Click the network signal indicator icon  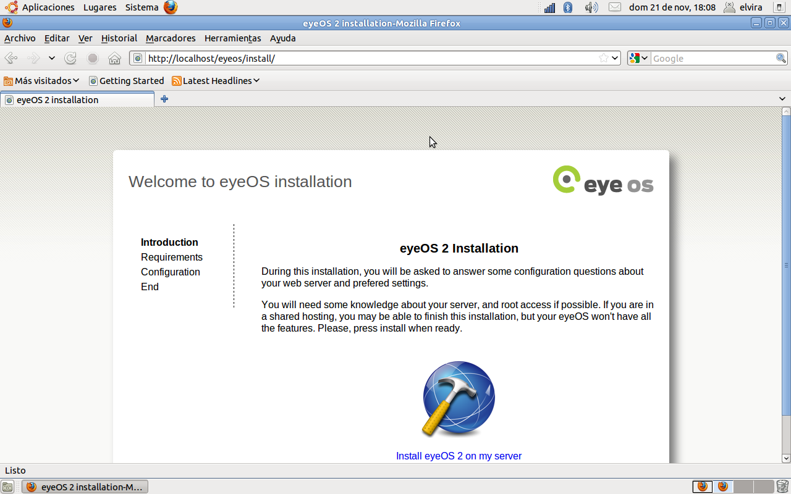[549, 7]
